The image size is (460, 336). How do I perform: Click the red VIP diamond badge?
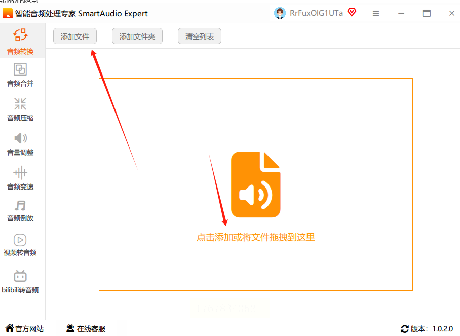[352, 12]
